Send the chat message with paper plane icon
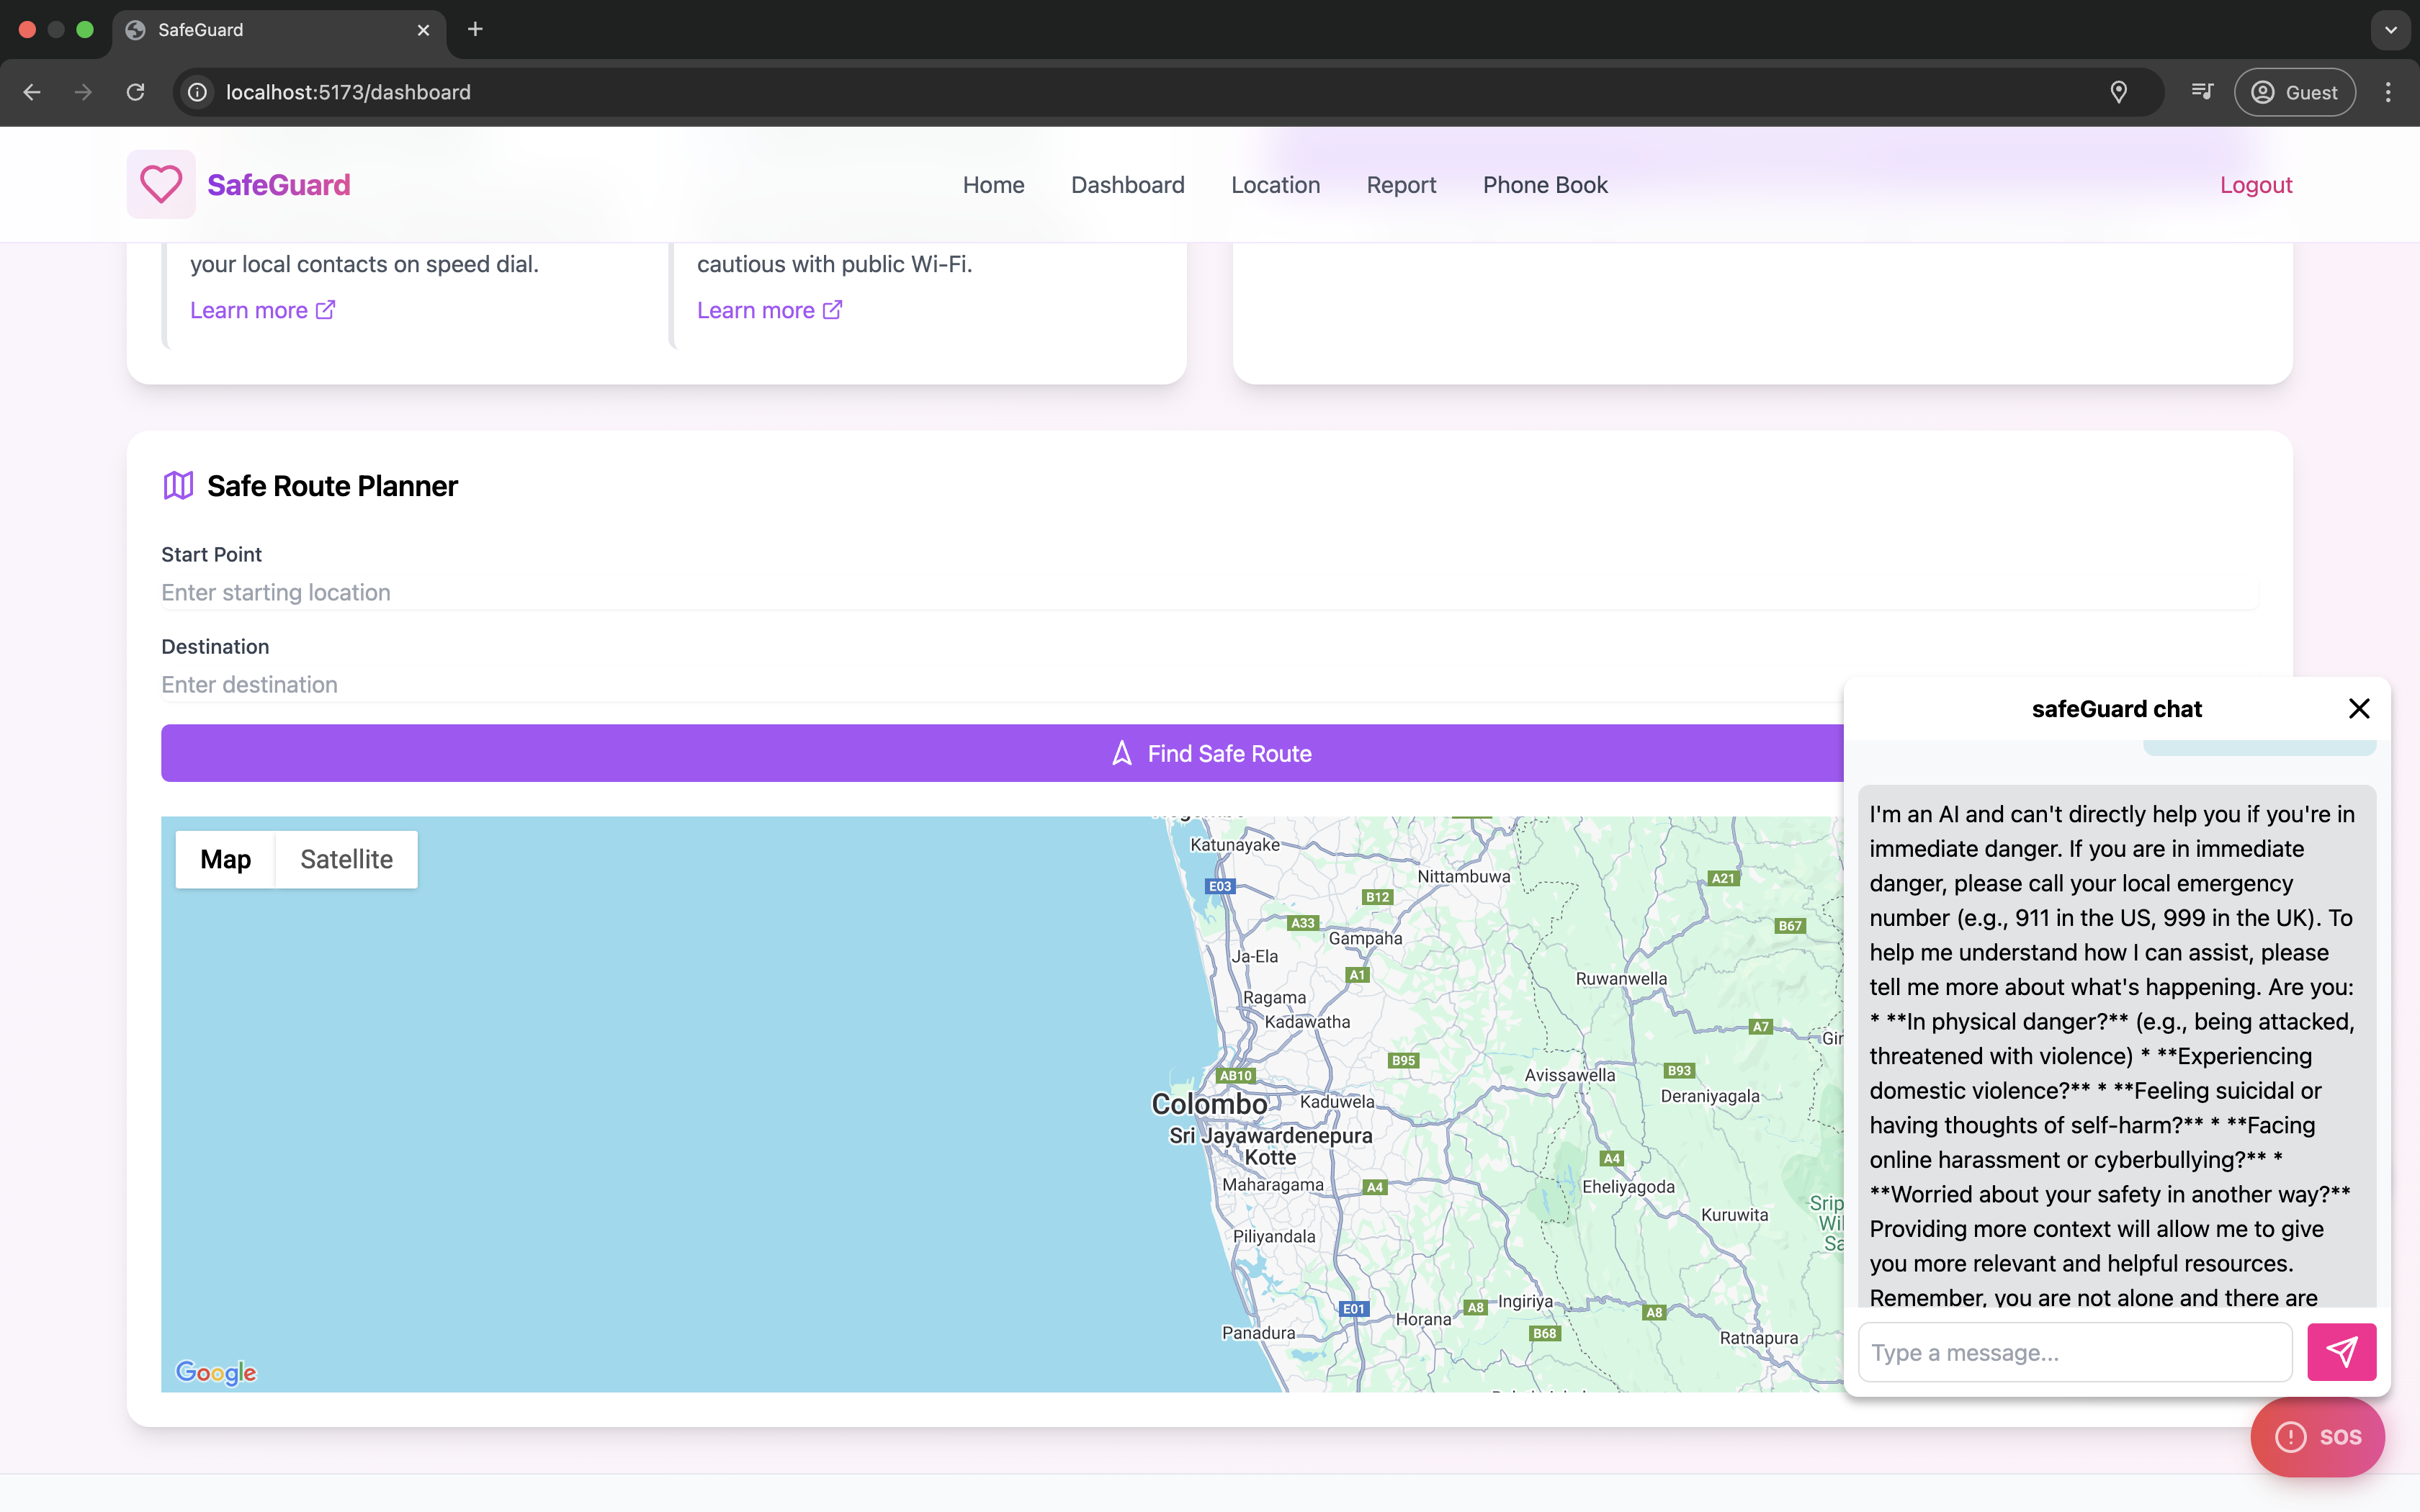The image size is (2420, 1512). coord(2341,1352)
